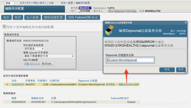
Task: Click the main 保存 button
Action: pos(6,17)
